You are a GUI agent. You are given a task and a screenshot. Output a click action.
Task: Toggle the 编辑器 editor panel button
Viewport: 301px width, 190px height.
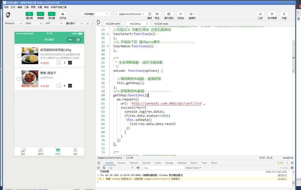click(x=40, y=14)
